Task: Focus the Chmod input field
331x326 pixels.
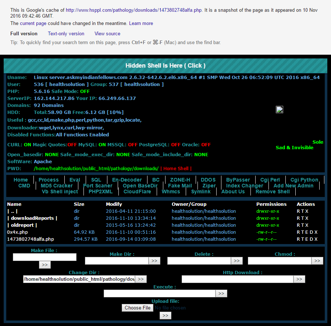Action: [280, 261]
